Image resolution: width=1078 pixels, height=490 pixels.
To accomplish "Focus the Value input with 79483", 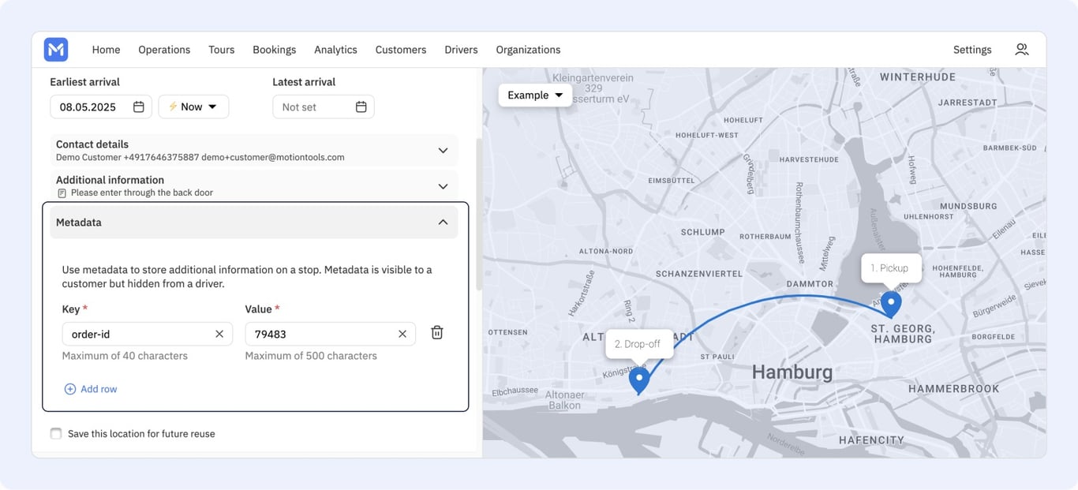I will tap(331, 334).
